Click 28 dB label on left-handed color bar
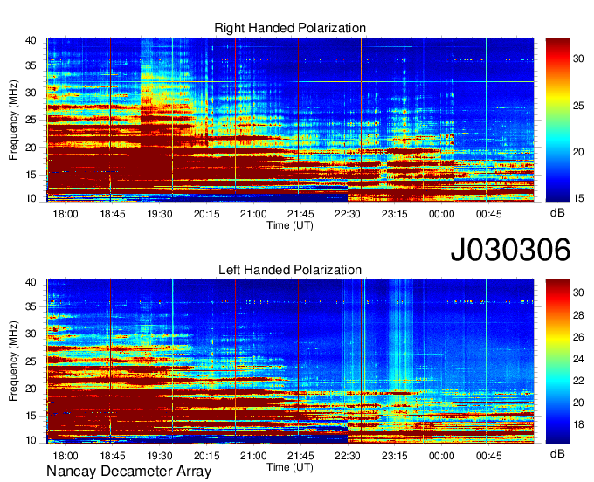Screen dimensions: 594x482 [578, 314]
